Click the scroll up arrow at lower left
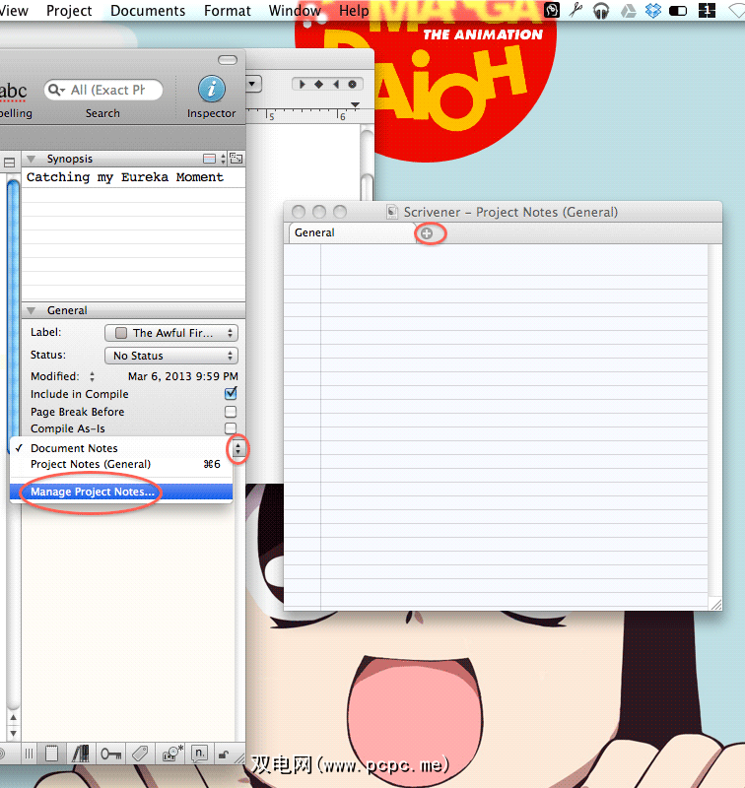745x788 pixels. point(13,718)
